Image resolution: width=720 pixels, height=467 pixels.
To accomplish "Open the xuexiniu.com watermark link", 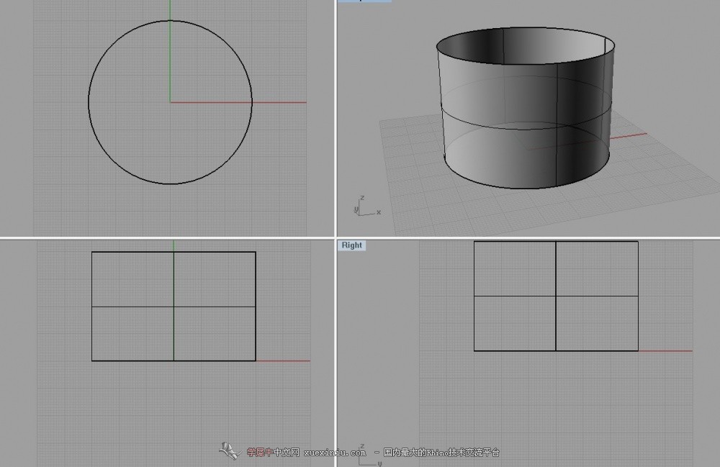I will pos(335,453).
